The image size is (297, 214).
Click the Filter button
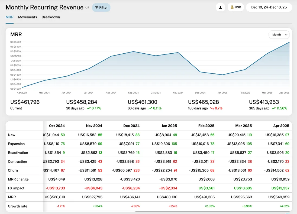101,8
